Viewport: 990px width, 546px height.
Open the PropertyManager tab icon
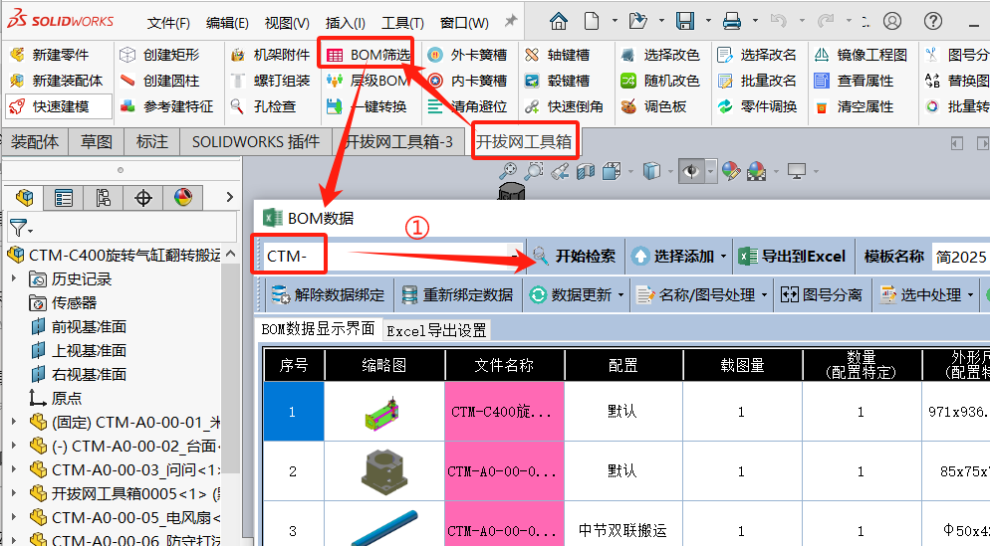64,198
